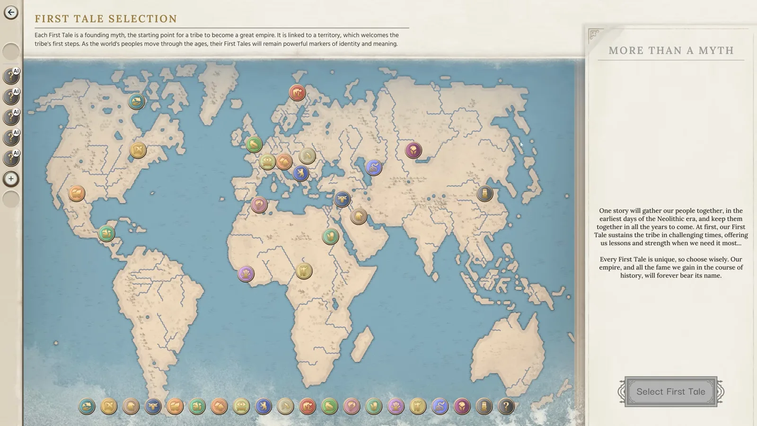
Task: Select the red tale marker in Scandinavia
Action: pyautogui.click(x=297, y=93)
